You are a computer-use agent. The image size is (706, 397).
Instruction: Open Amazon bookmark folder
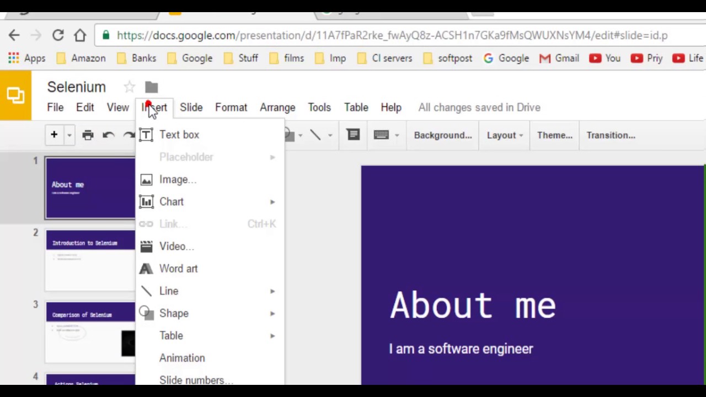(x=81, y=58)
